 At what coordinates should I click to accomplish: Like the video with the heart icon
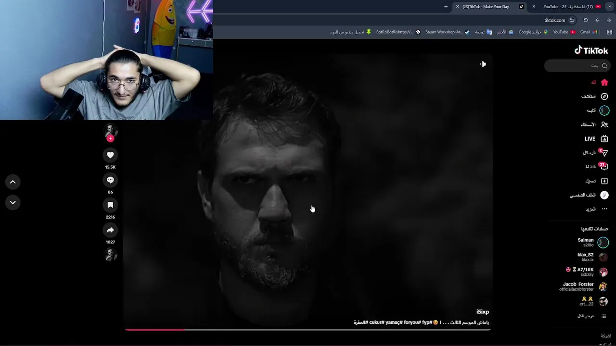[110, 155]
